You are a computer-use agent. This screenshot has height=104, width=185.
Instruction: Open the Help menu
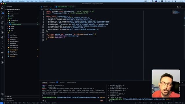point(54,1)
